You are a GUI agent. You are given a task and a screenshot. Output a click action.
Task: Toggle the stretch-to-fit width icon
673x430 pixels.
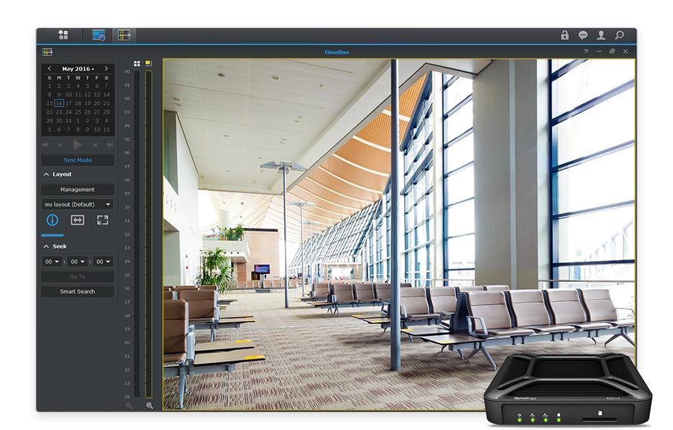tap(77, 220)
